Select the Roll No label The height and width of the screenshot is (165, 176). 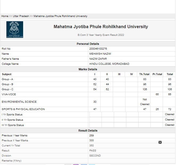[x=6, y=49]
